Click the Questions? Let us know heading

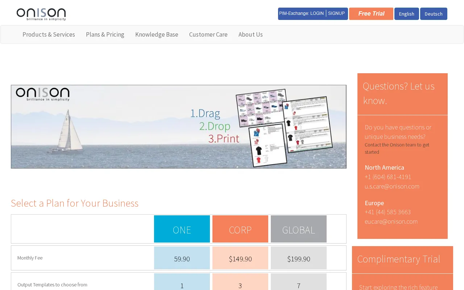(399, 94)
